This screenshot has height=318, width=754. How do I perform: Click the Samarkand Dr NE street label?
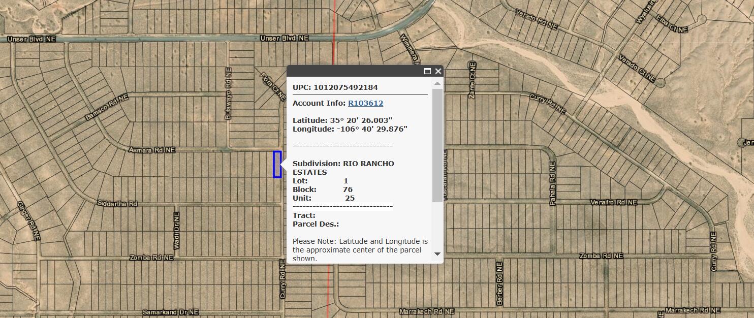[x=170, y=312]
